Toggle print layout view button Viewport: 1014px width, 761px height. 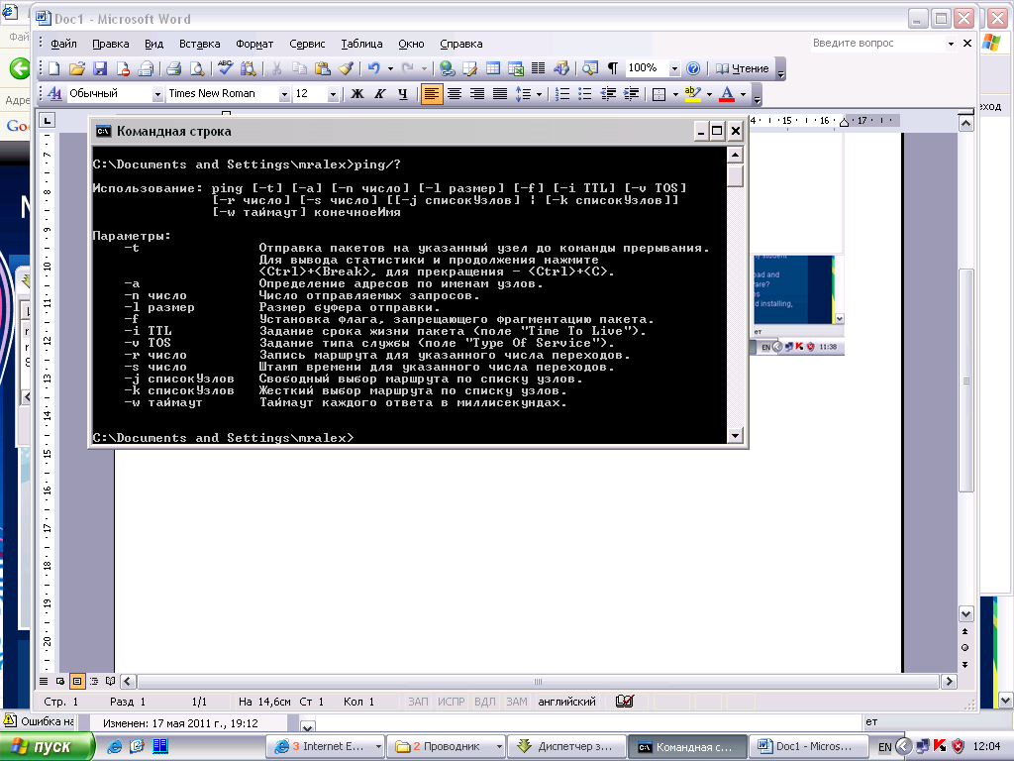tap(77, 681)
